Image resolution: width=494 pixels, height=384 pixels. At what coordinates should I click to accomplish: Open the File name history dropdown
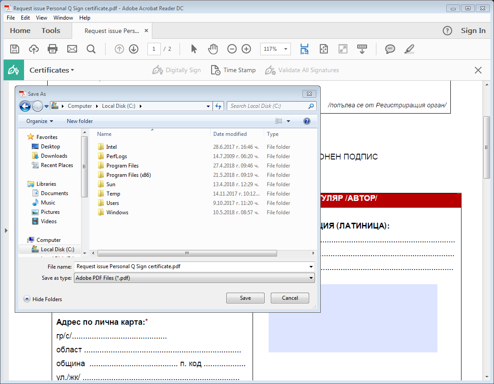coord(311,267)
